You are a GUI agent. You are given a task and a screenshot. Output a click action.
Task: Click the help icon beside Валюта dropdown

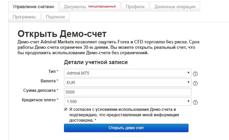click(195, 83)
